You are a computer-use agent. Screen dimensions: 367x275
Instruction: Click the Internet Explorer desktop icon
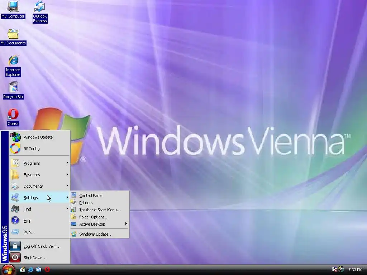pyautogui.click(x=13, y=66)
